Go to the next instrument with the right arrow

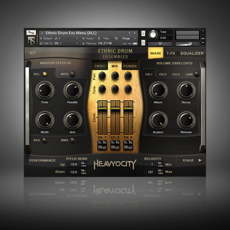point(135,33)
